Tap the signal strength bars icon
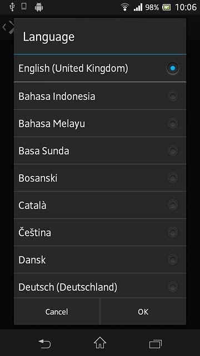The height and width of the screenshot is (356, 200). [x=138, y=7]
